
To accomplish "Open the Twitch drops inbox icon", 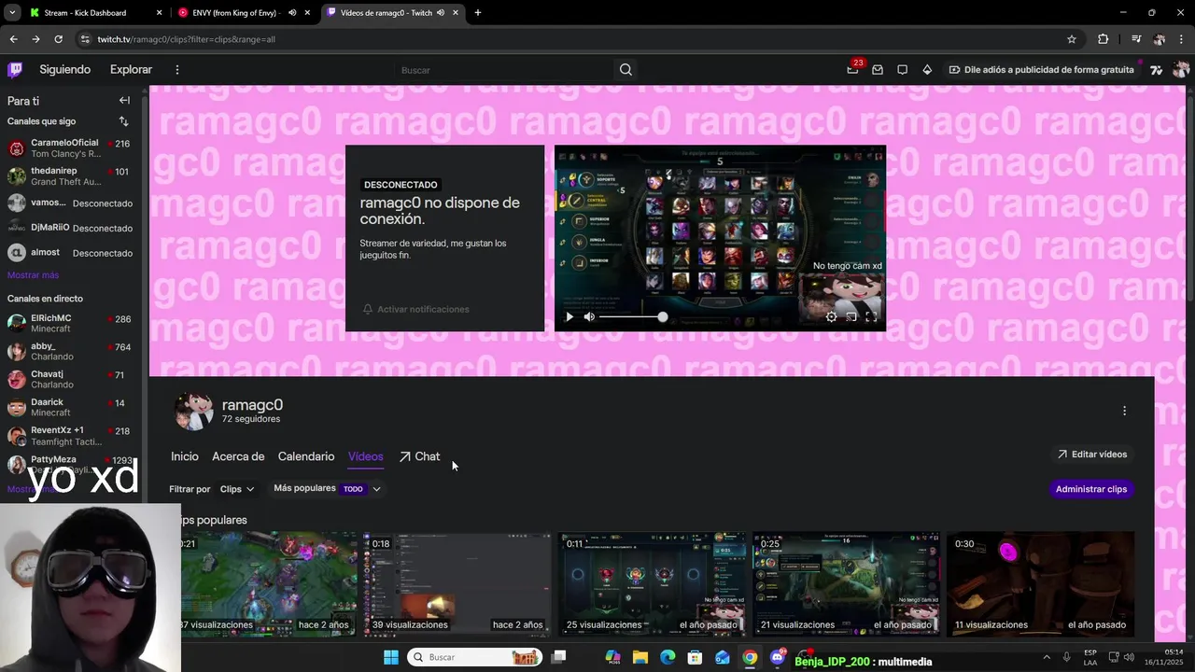I will (878, 69).
